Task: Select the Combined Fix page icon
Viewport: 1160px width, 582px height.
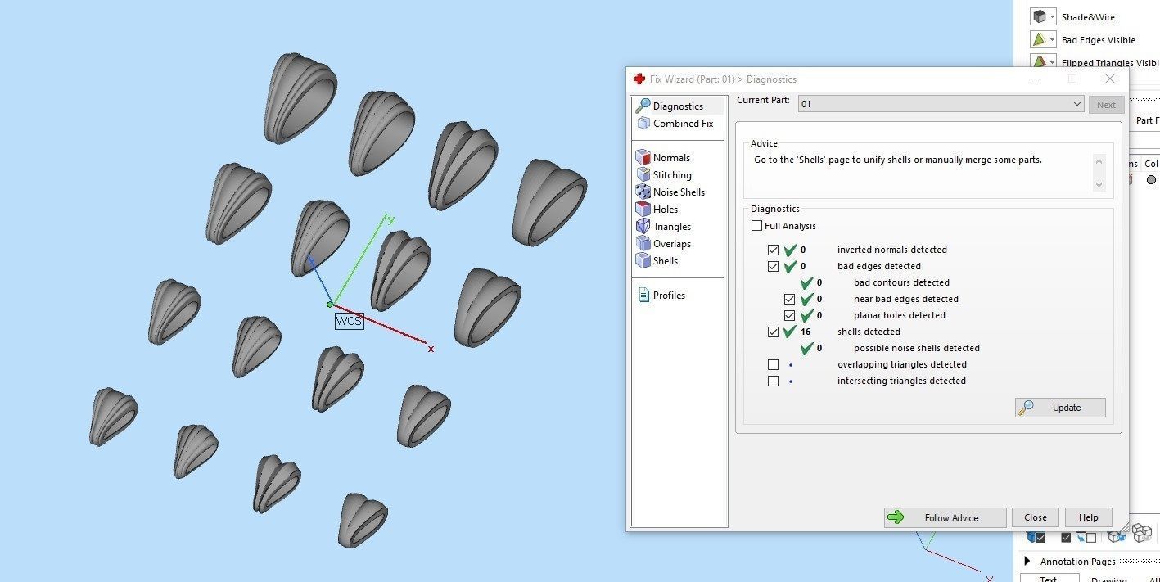Action: click(x=643, y=124)
